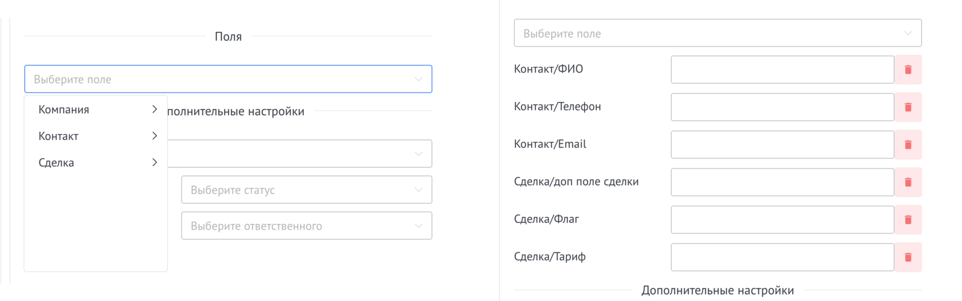Delete the Сделка/Флаг field row

[x=908, y=220]
